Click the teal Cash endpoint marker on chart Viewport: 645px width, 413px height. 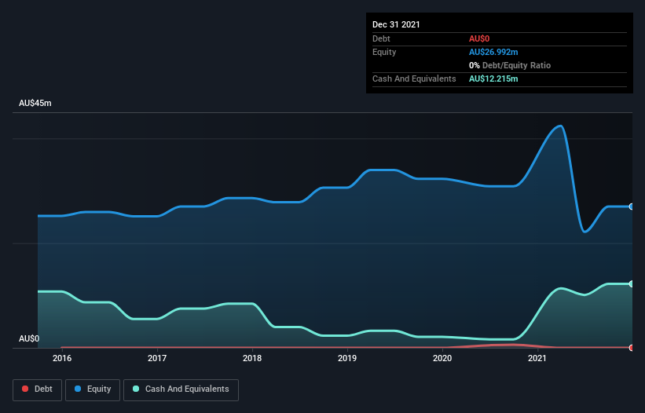[631, 283]
